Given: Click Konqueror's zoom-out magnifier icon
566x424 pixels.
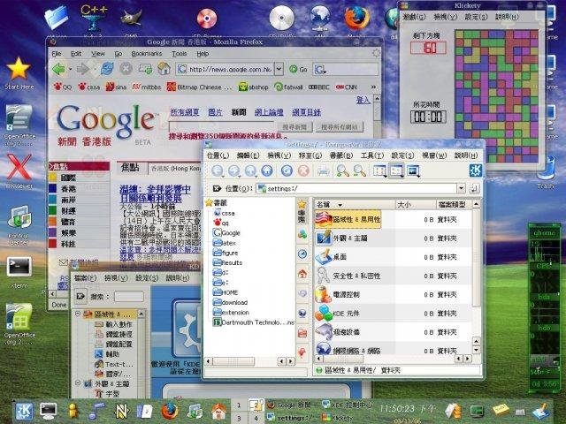Looking at the screenshot, I should point(359,170).
